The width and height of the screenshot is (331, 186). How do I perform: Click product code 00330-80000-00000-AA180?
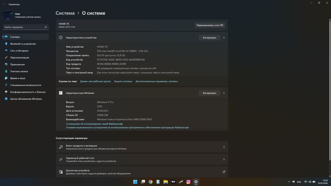tap(112, 64)
